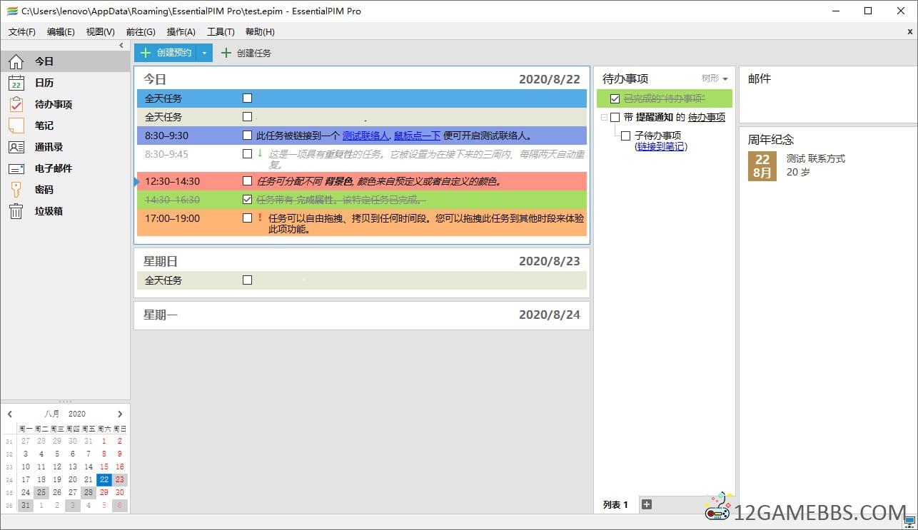The image size is (918, 530).
Task: Open the 操作(A) menu
Action: pos(181,31)
